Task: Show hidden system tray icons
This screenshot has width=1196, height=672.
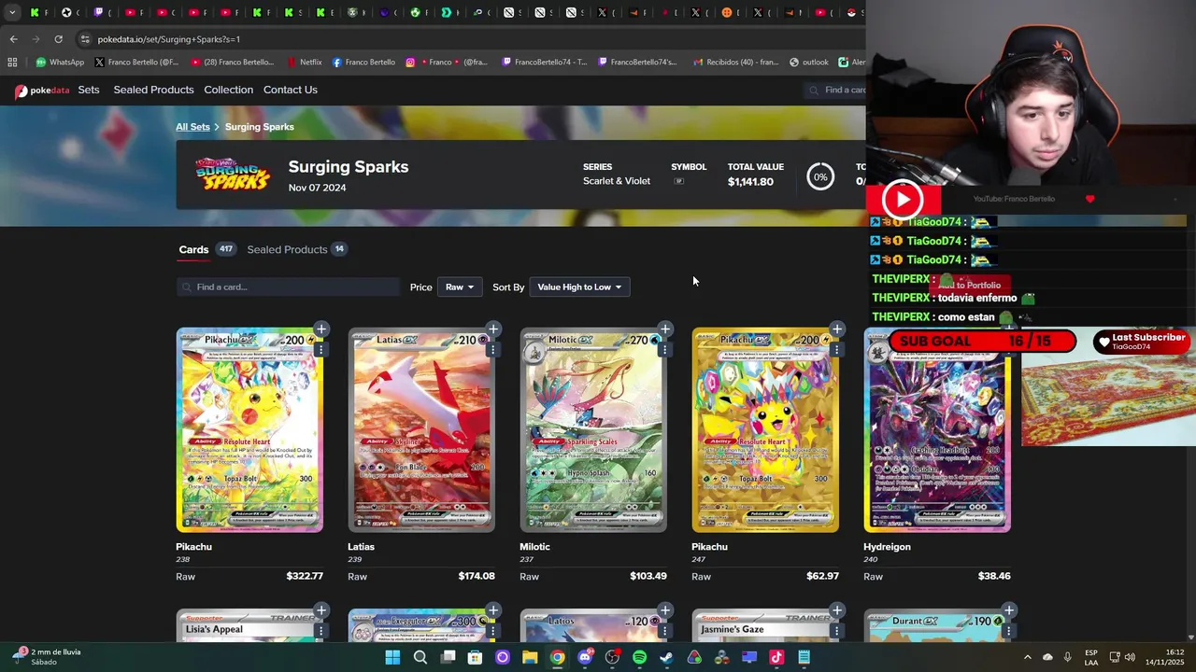Action: [1028, 657]
